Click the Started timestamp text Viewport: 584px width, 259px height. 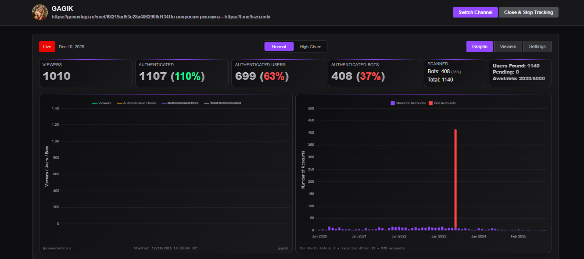pos(165,248)
